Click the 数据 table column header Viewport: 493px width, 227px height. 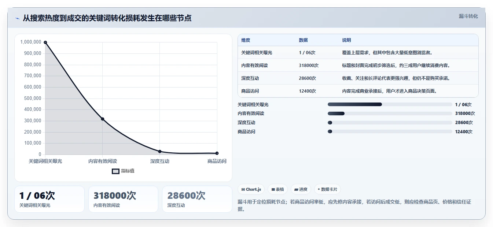[x=303, y=40]
